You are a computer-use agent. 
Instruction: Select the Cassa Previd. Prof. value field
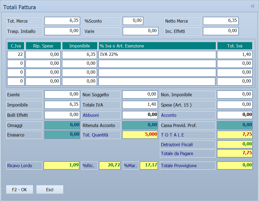coord(235,125)
